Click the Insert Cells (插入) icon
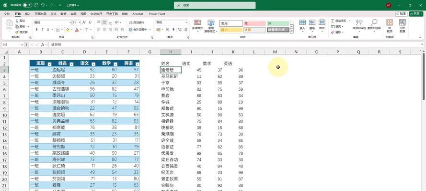 tap(302, 22)
